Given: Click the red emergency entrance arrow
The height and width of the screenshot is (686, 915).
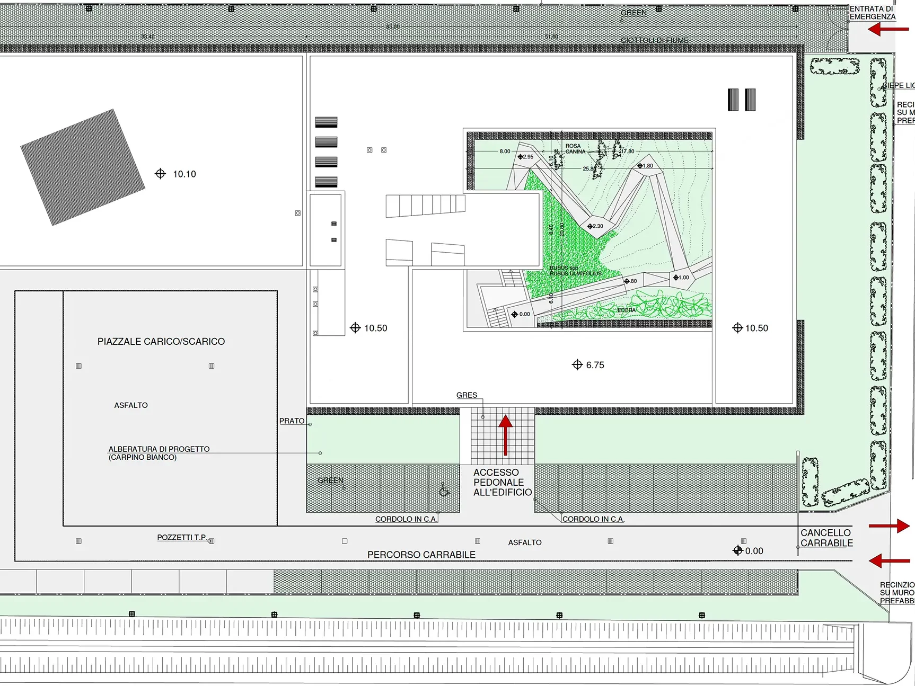Looking at the screenshot, I should click(x=888, y=29).
